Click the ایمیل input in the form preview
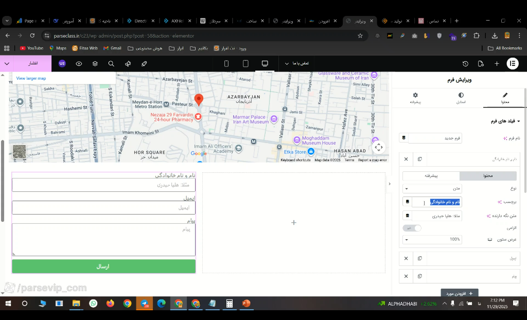The width and height of the screenshot is (527, 320). click(103, 208)
